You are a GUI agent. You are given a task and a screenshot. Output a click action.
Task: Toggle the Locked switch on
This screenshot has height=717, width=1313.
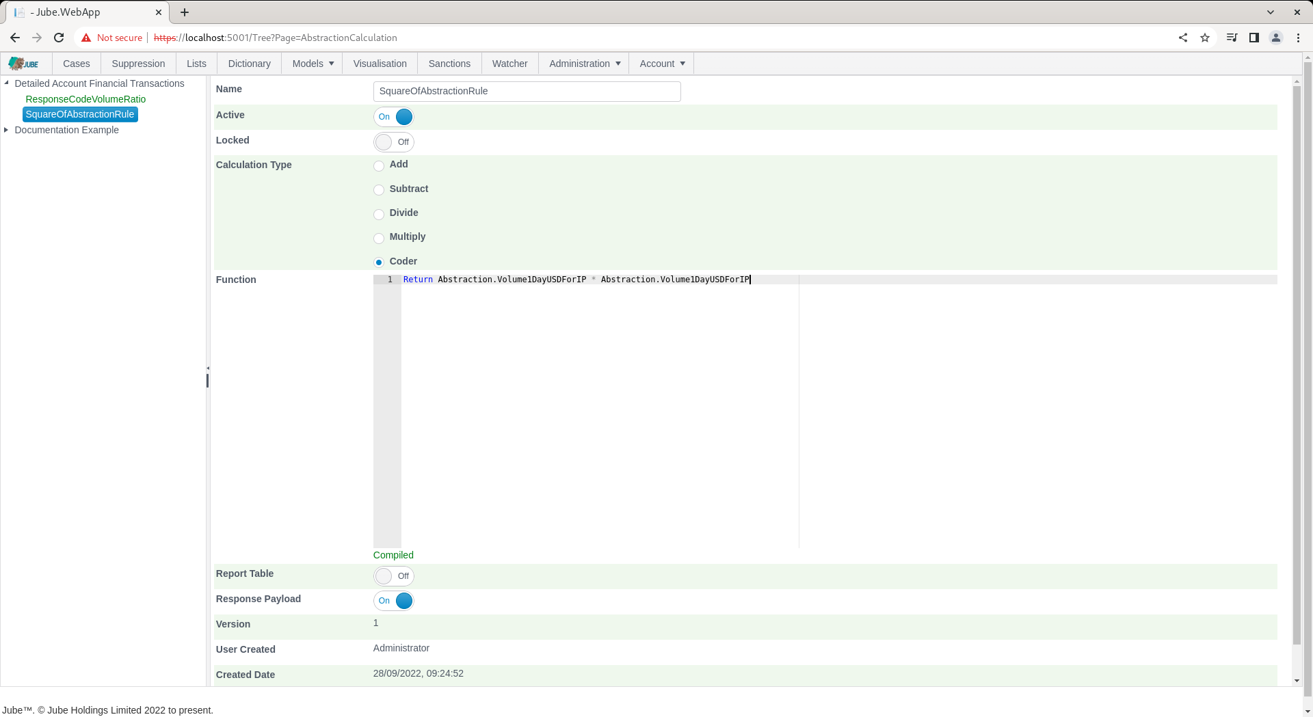(394, 142)
